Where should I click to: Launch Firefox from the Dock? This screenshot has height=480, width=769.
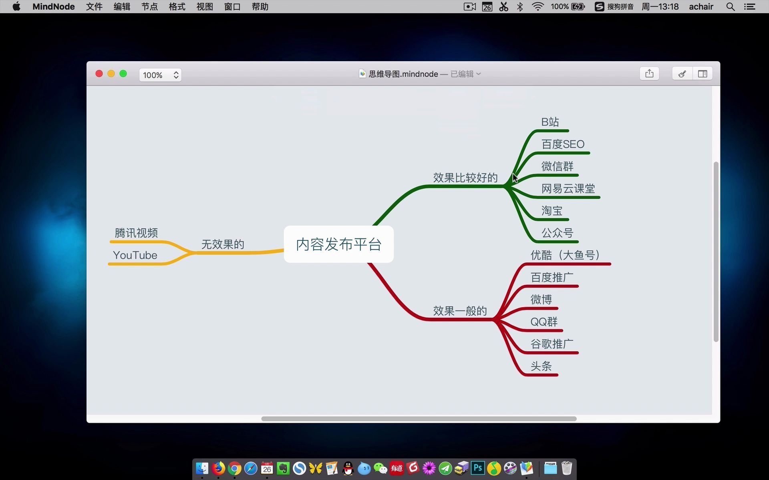click(218, 468)
